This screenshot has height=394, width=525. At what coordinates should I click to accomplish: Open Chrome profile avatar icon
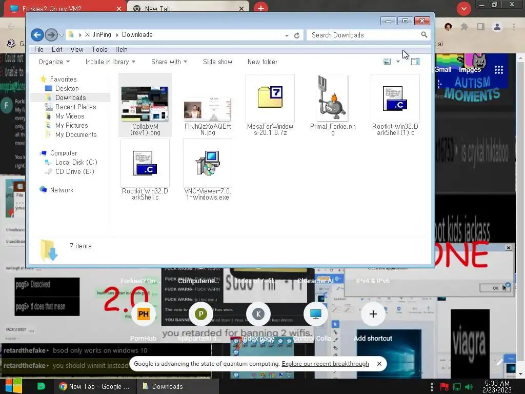coord(497,27)
